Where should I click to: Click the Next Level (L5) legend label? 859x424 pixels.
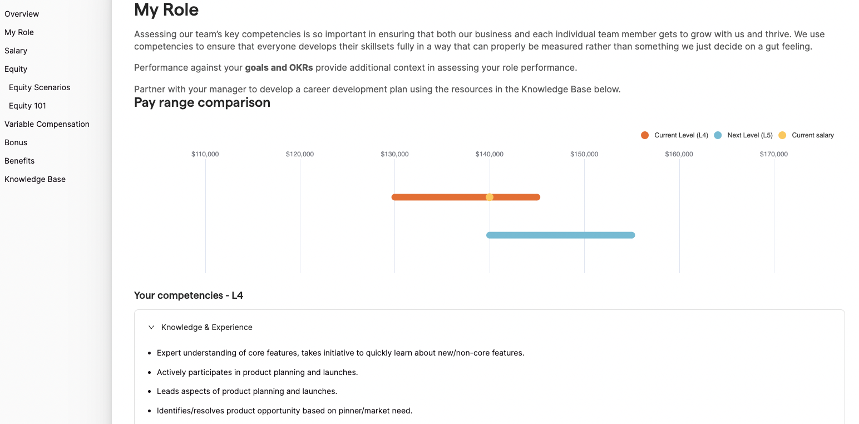pyautogui.click(x=749, y=135)
